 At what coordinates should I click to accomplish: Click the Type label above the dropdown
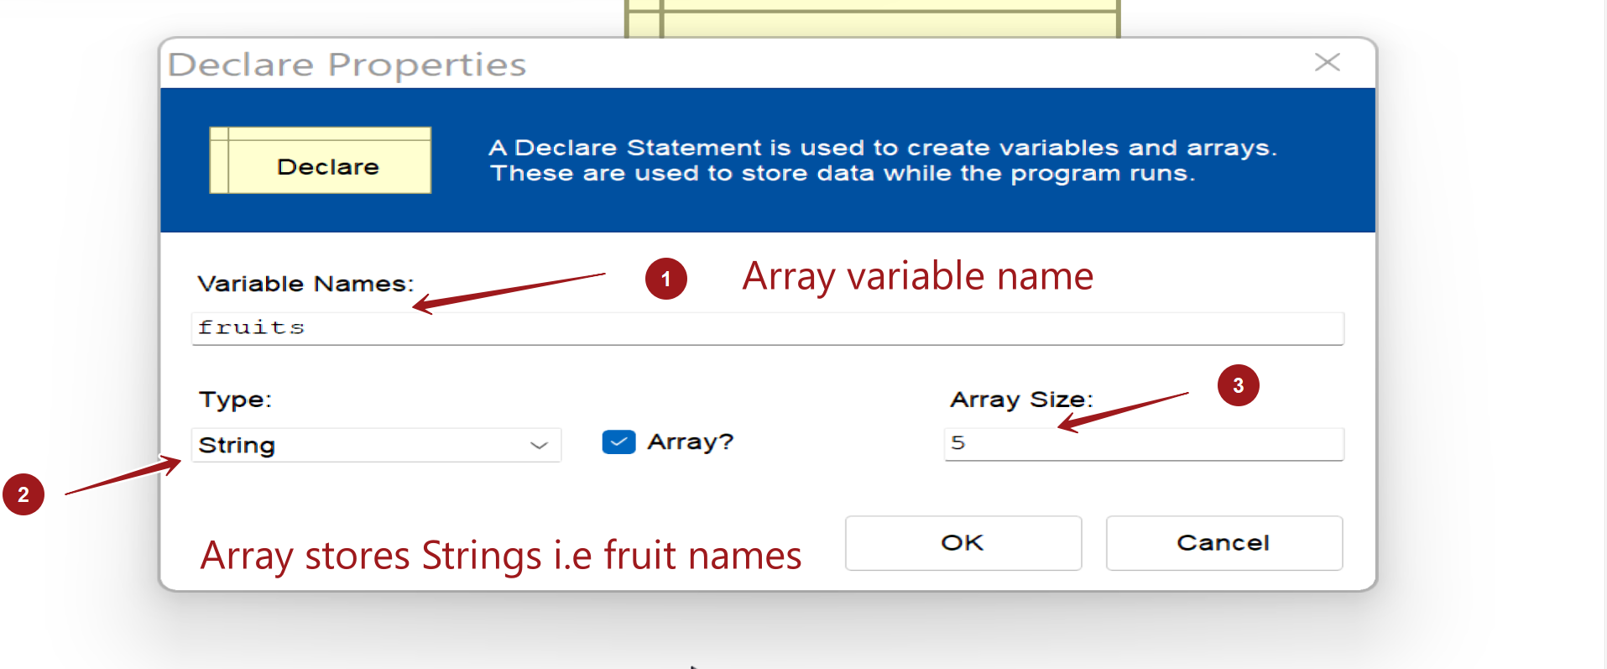[x=235, y=400]
